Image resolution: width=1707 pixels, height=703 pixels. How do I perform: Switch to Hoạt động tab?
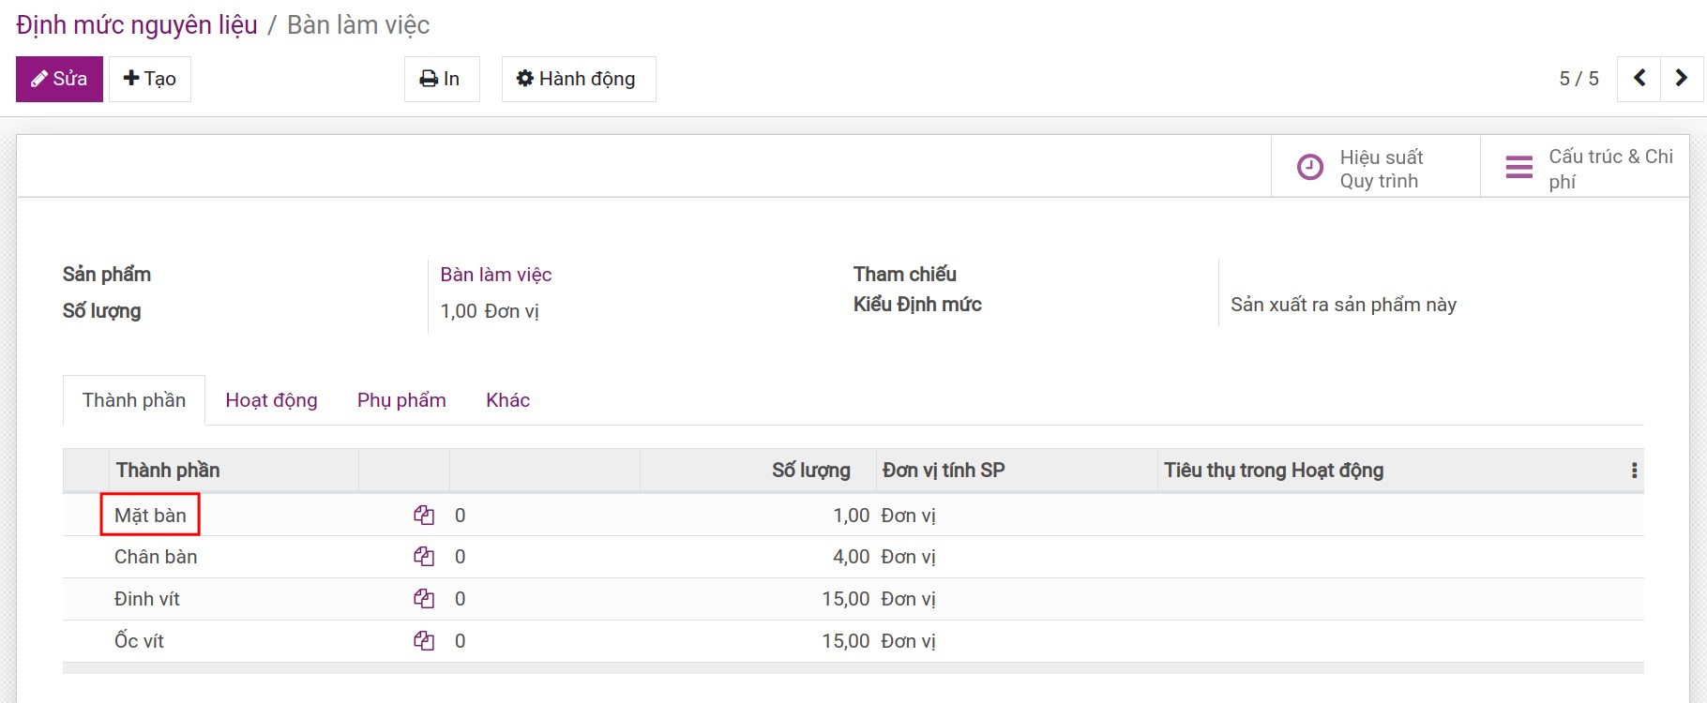(x=271, y=400)
